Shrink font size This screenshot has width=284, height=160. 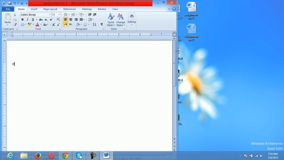click(x=58, y=24)
